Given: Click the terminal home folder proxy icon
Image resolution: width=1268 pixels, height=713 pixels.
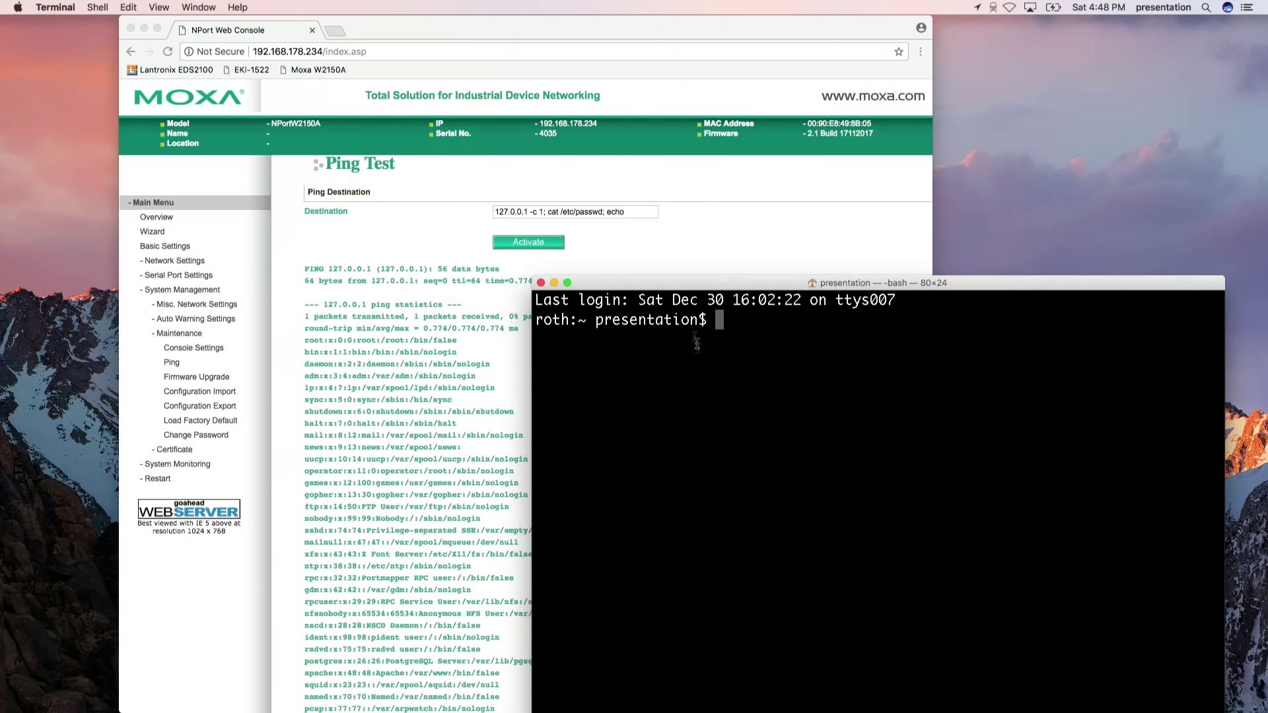Looking at the screenshot, I should [x=812, y=283].
